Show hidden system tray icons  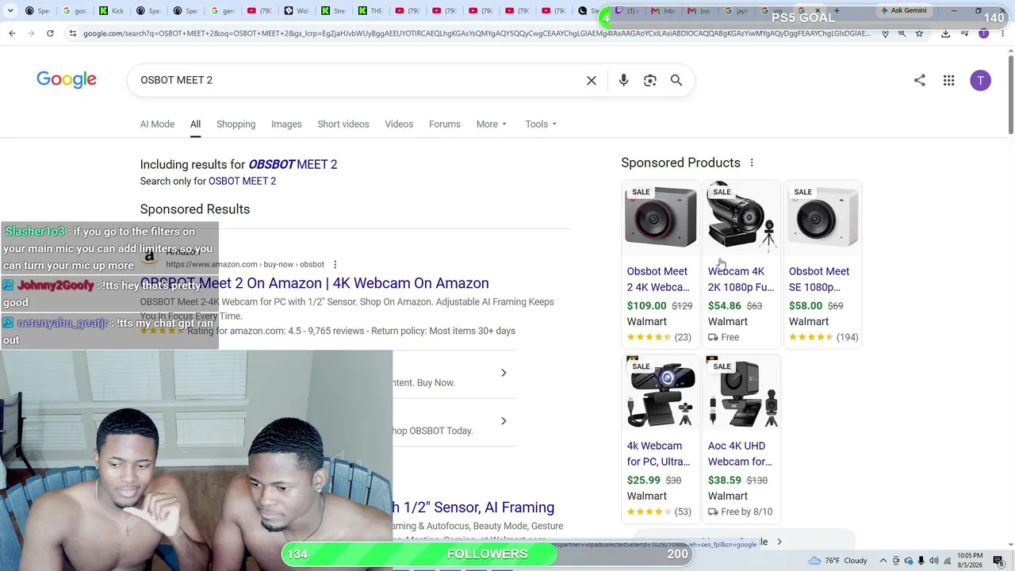click(883, 561)
